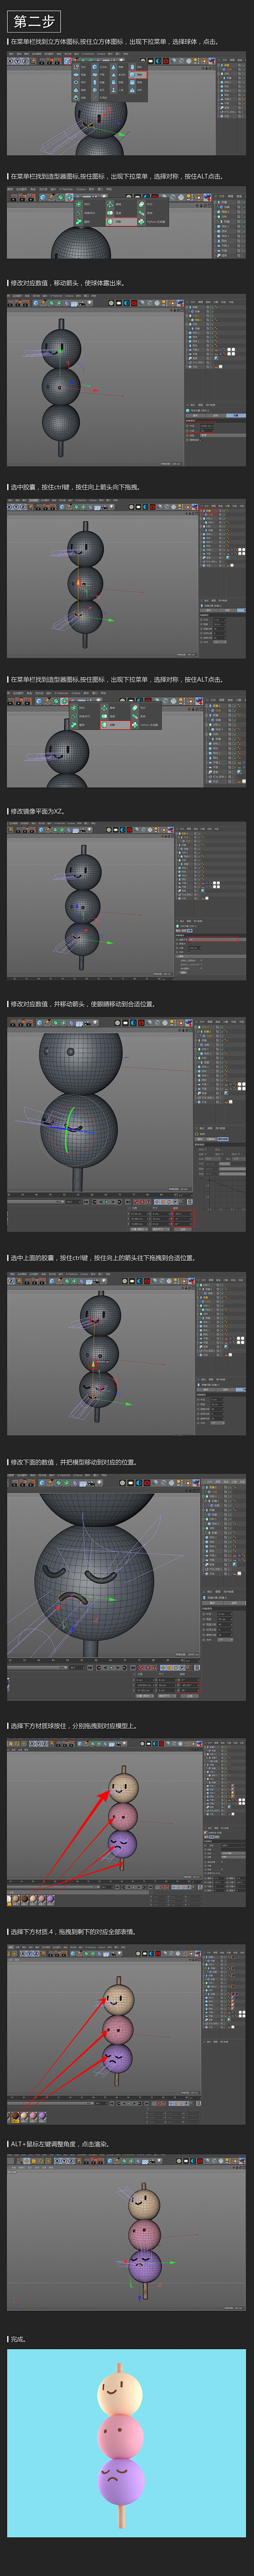Open the final rendered dango image on blue background
This screenshot has height=2576, width=254.
click(x=126, y=2443)
